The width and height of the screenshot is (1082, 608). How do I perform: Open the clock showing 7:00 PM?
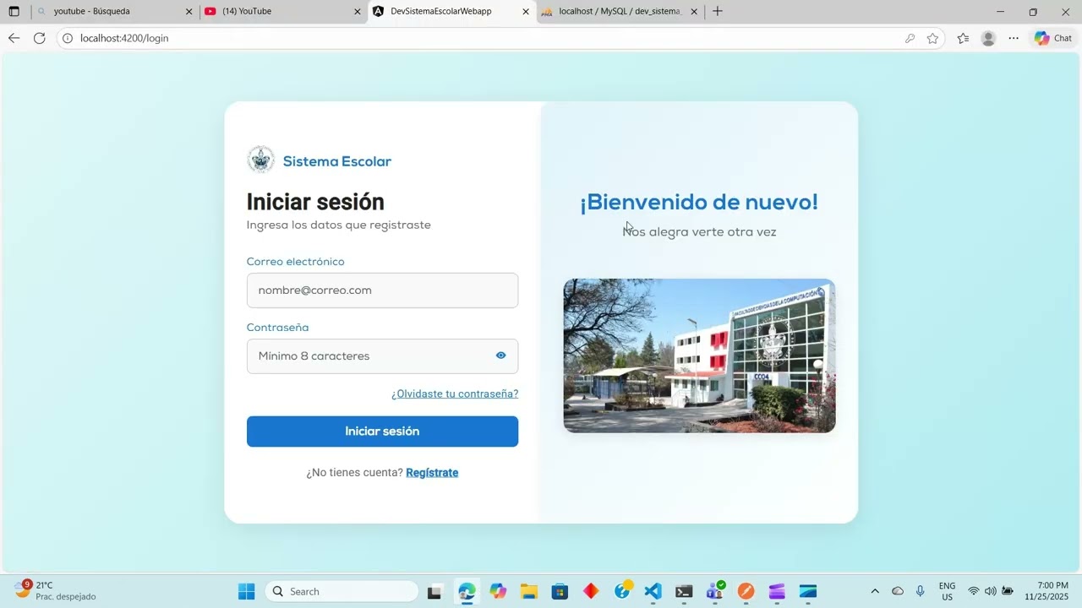coord(1046,591)
